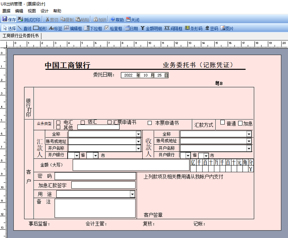Expand the 收款人 全称 dropdown

[249, 134]
